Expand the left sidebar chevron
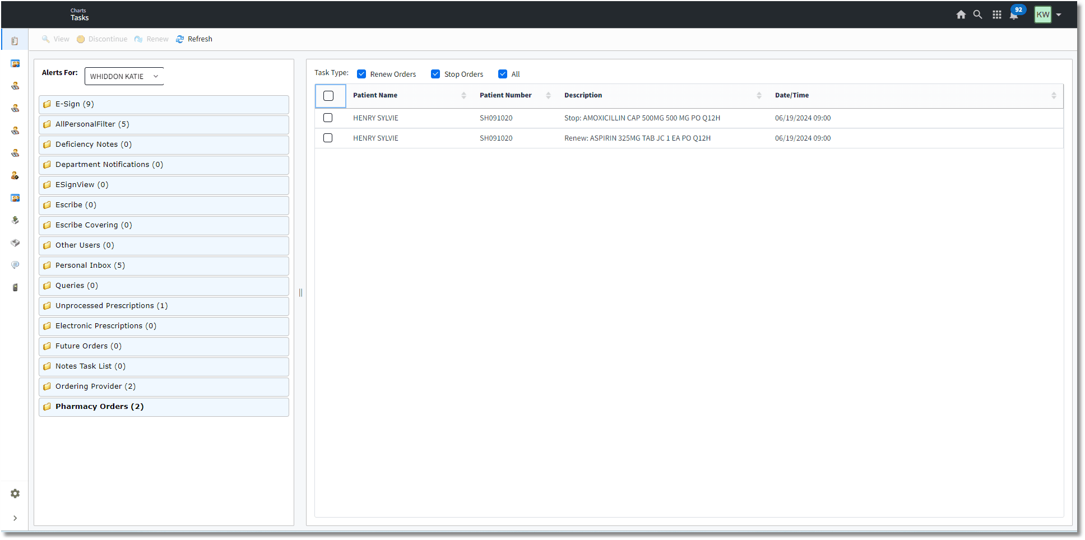This screenshot has height=540, width=1085. tap(15, 518)
